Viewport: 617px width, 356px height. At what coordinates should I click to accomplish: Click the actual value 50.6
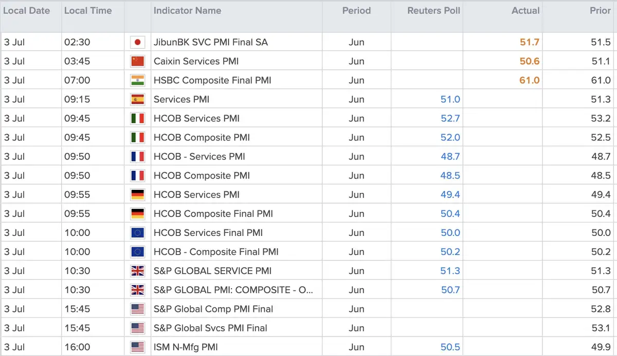530,61
